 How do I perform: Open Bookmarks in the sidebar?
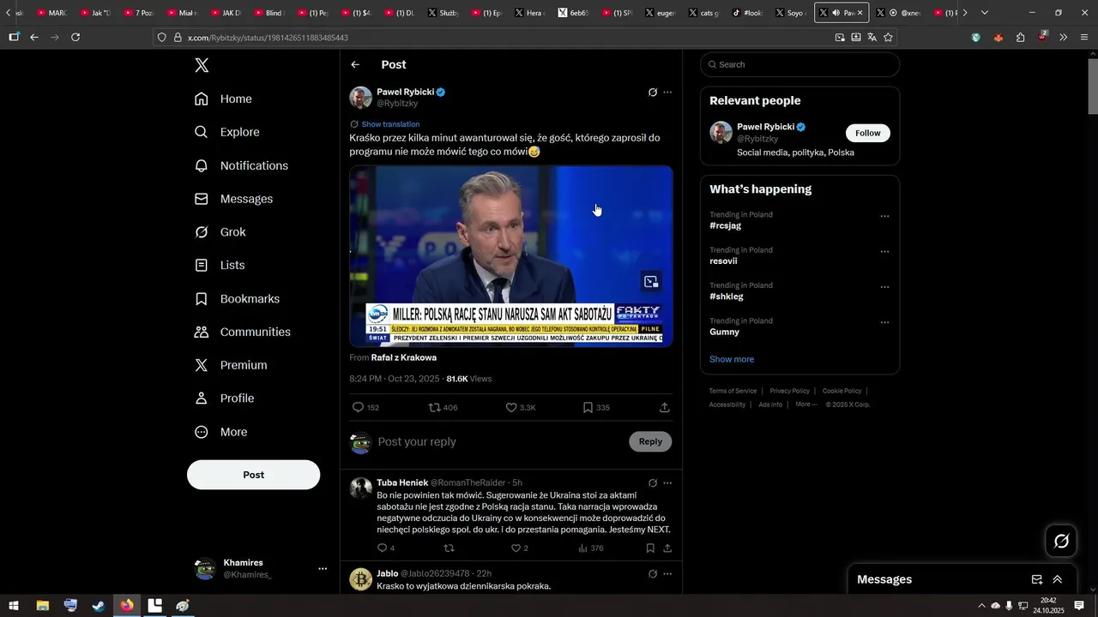click(x=238, y=299)
